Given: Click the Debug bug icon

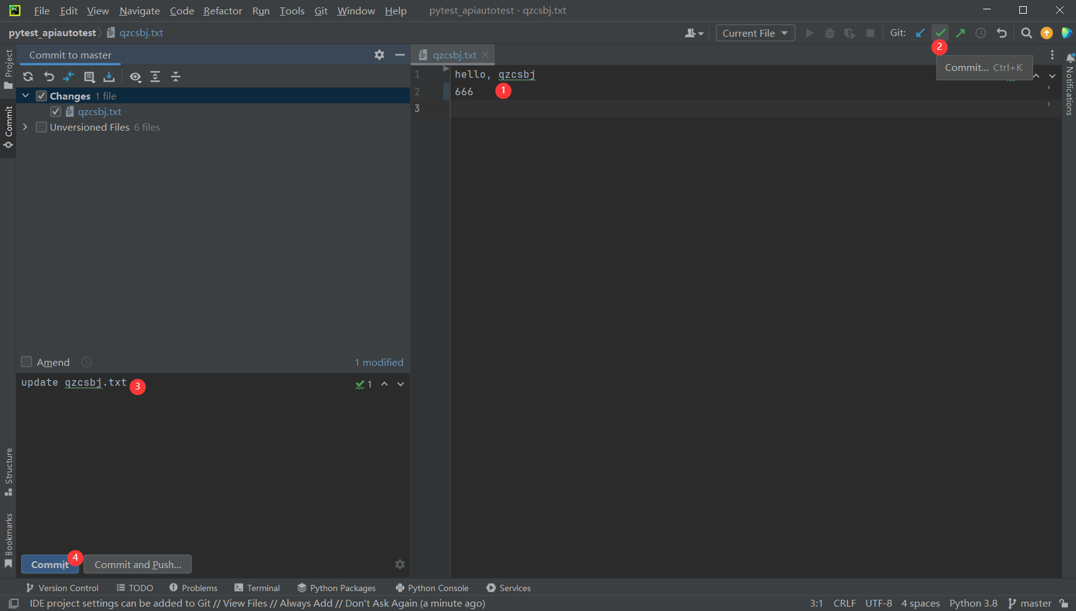Looking at the screenshot, I should point(830,33).
